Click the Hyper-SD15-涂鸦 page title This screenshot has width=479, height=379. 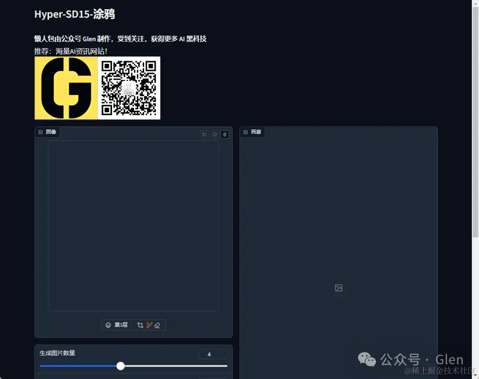tap(75, 14)
